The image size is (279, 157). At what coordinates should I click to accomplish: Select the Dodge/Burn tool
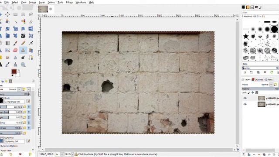point(23,58)
